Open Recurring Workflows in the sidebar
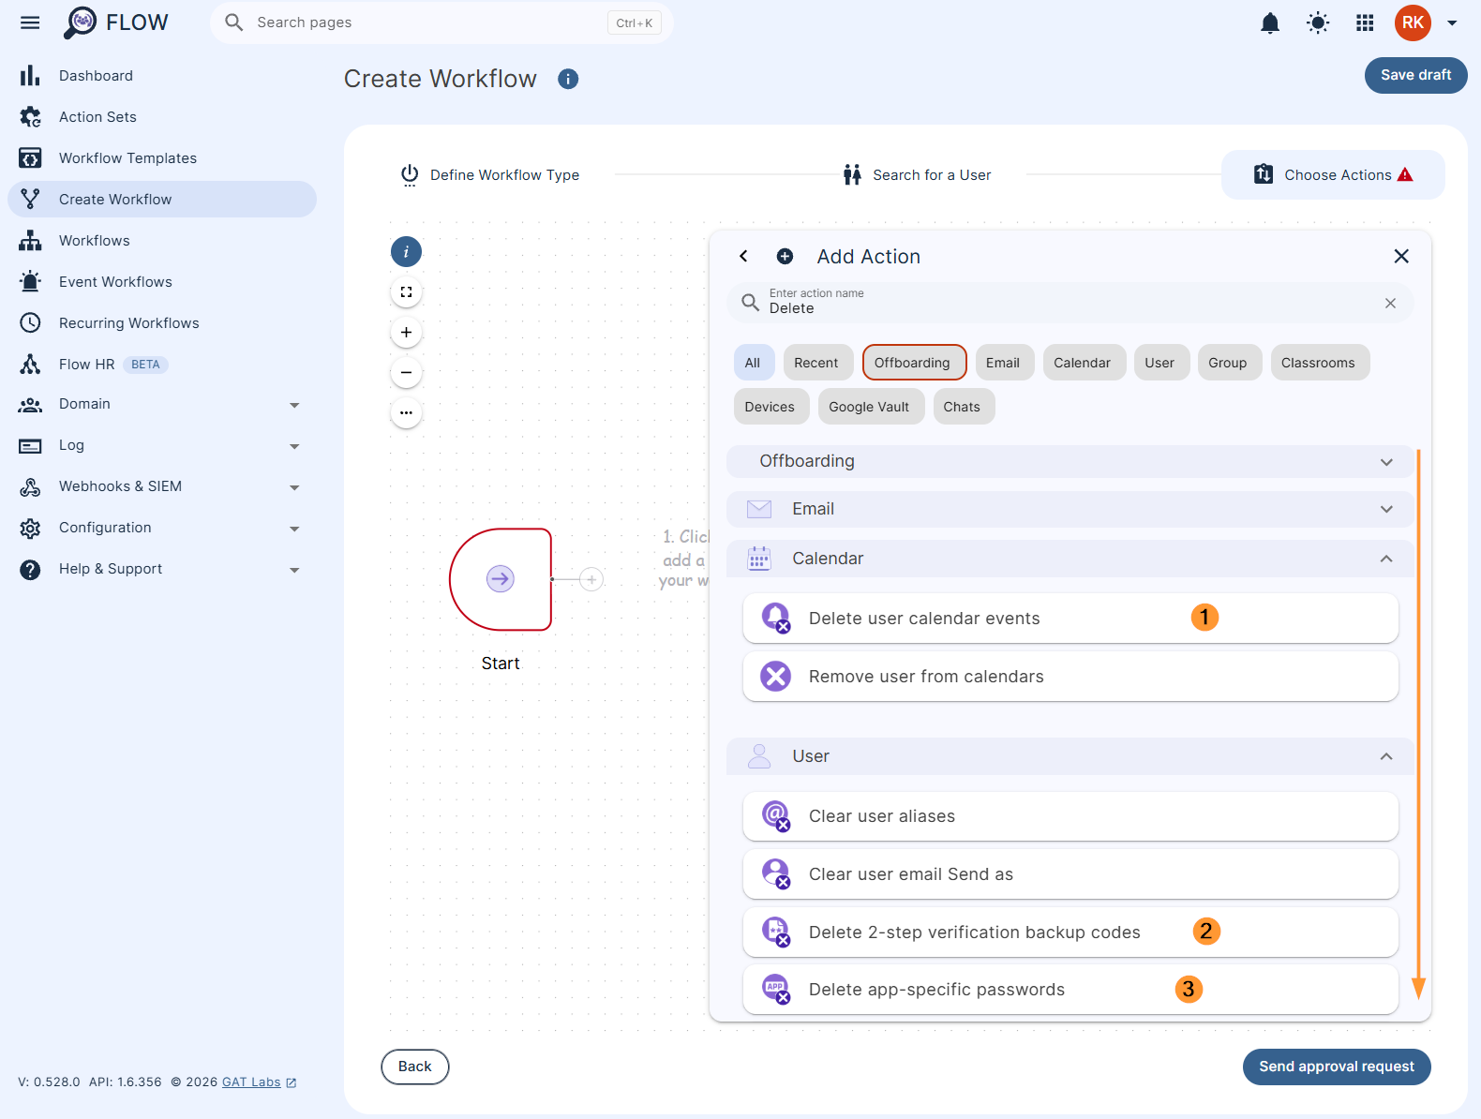1481x1119 pixels. [x=162, y=323]
